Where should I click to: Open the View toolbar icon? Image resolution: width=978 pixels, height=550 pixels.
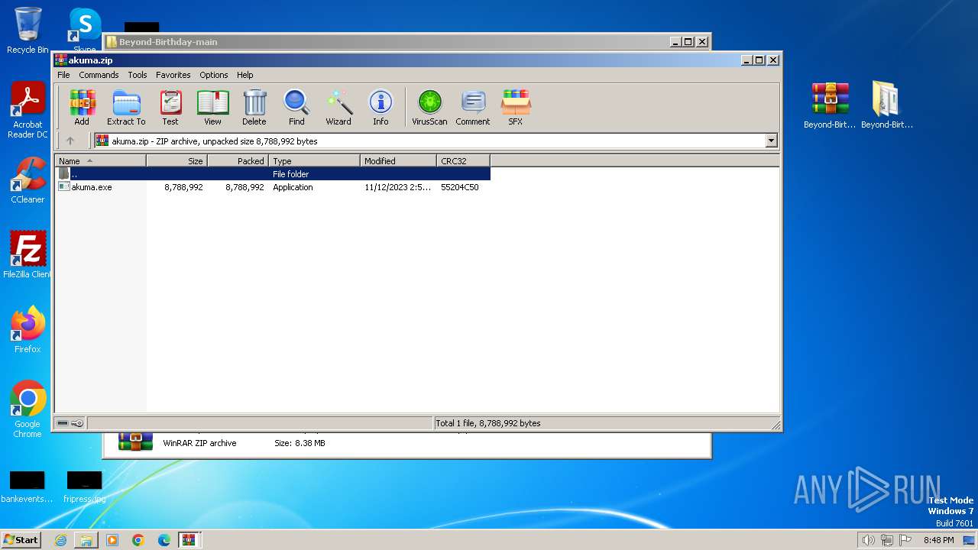click(x=212, y=107)
